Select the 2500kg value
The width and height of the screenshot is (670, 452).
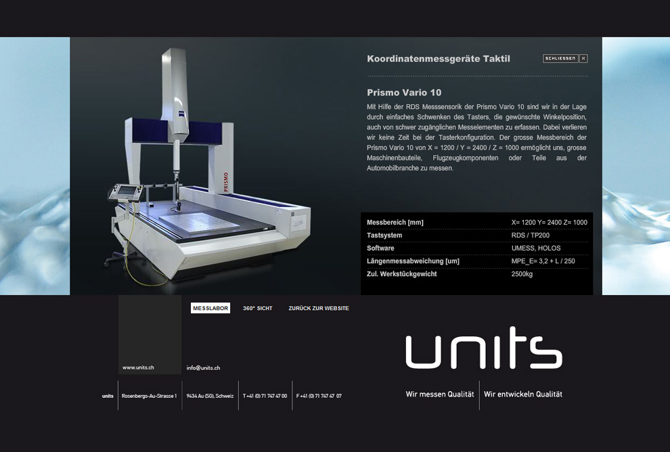tap(522, 274)
